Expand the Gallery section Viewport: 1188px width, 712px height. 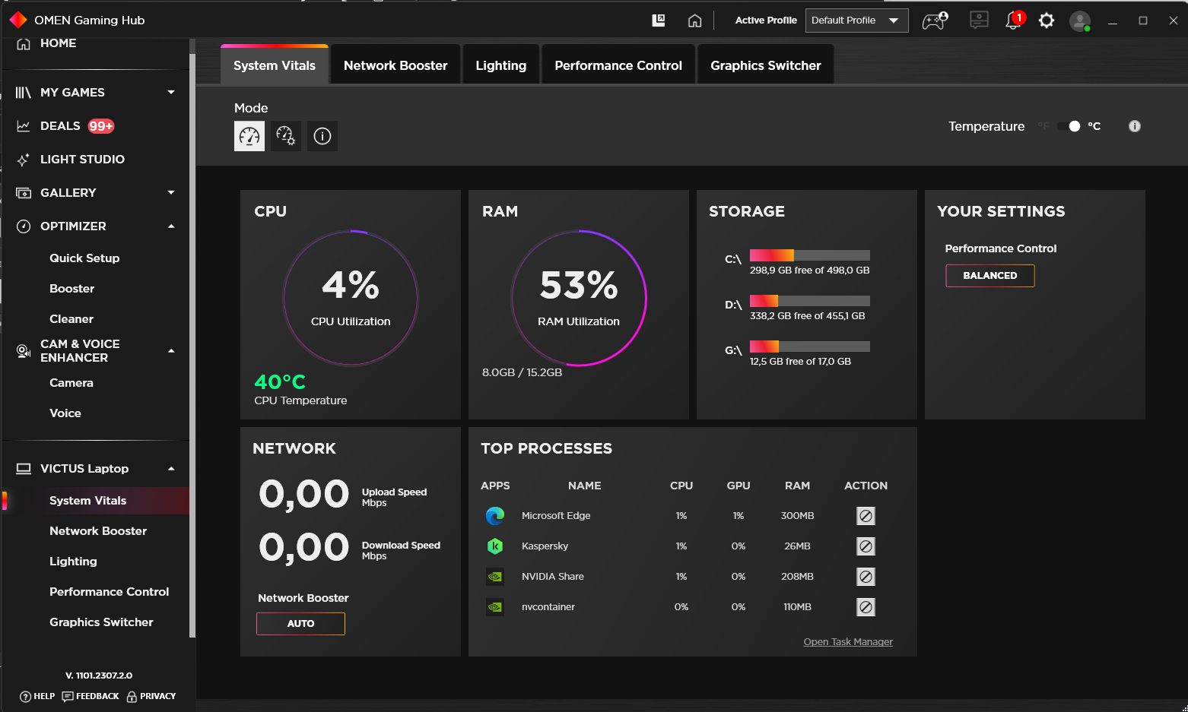click(171, 193)
